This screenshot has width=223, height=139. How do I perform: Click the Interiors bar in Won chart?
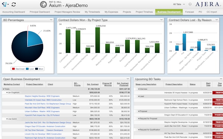[x=97, y=40]
